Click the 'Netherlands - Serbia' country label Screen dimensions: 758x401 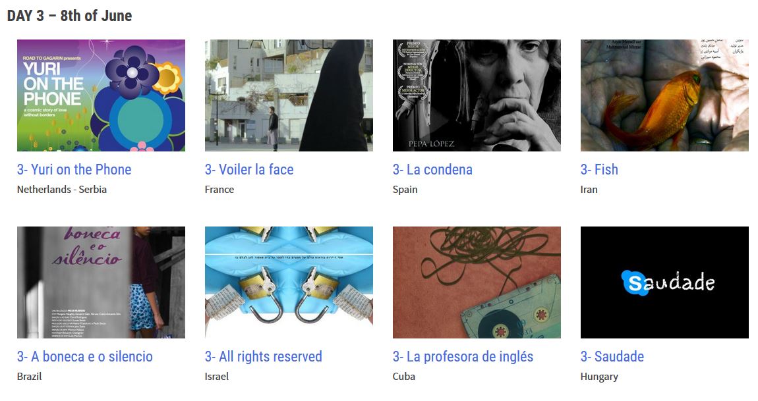[62, 190]
